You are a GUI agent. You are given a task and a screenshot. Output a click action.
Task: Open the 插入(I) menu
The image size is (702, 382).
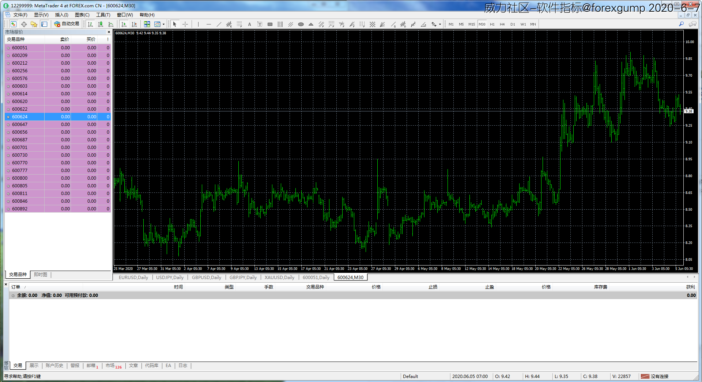point(61,15)
